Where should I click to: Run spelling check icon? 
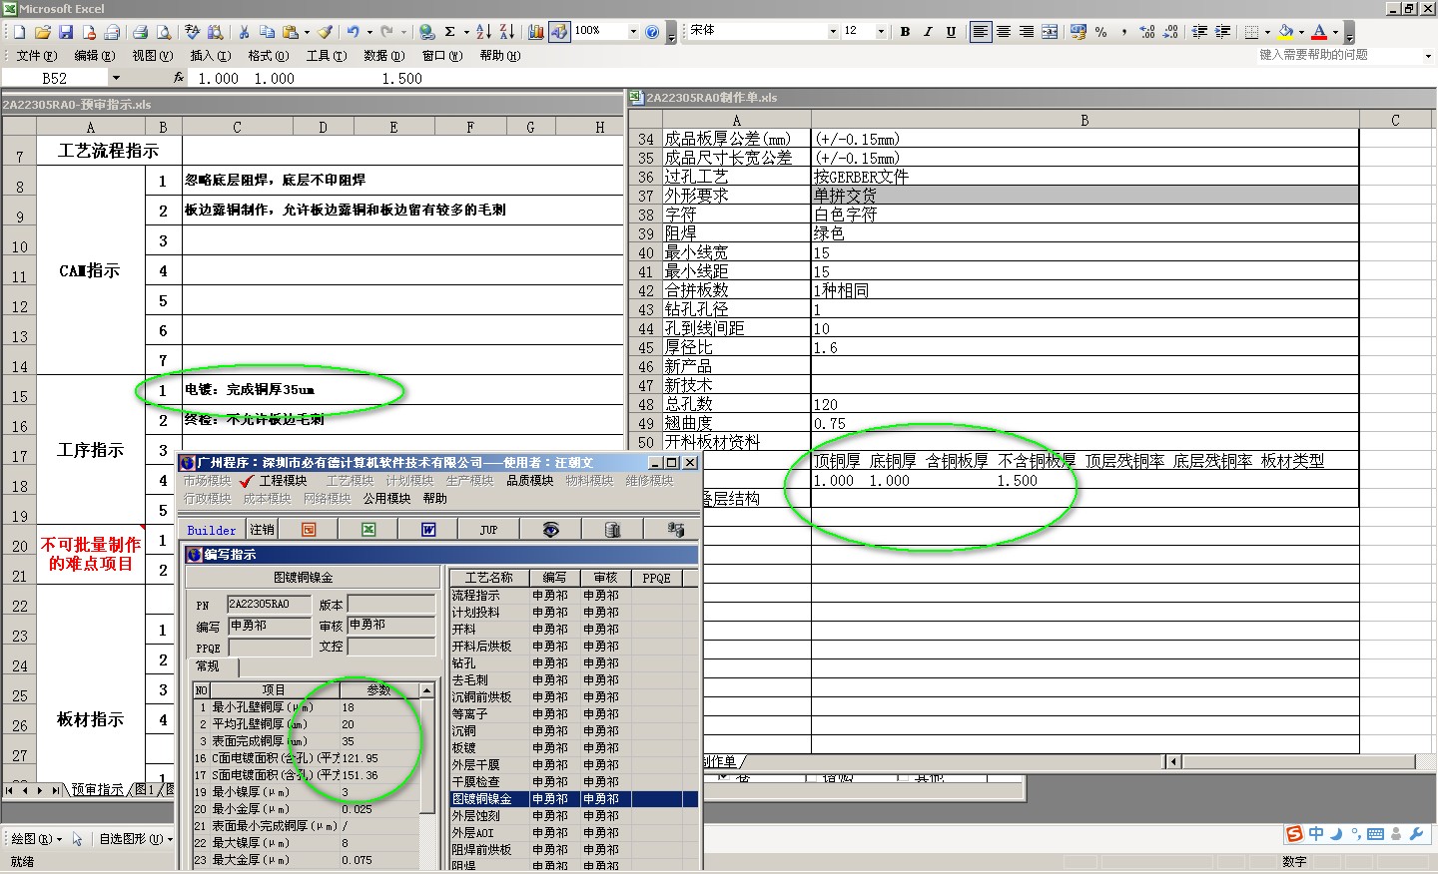192,32
